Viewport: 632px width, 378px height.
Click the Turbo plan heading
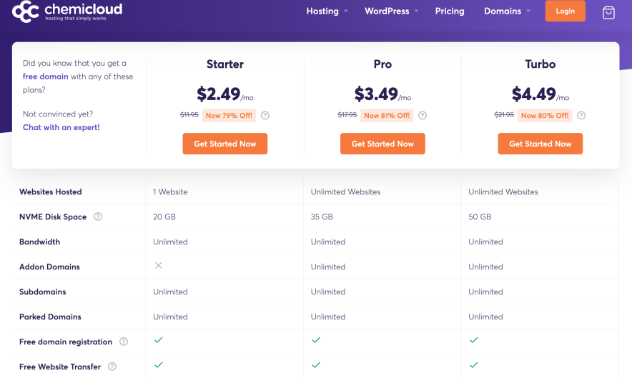(540, 64)
